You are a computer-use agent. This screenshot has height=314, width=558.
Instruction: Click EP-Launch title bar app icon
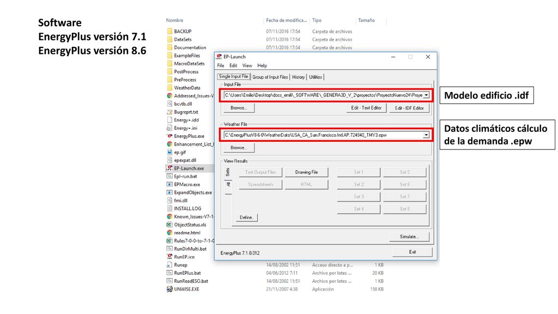(x=219, y=57)
